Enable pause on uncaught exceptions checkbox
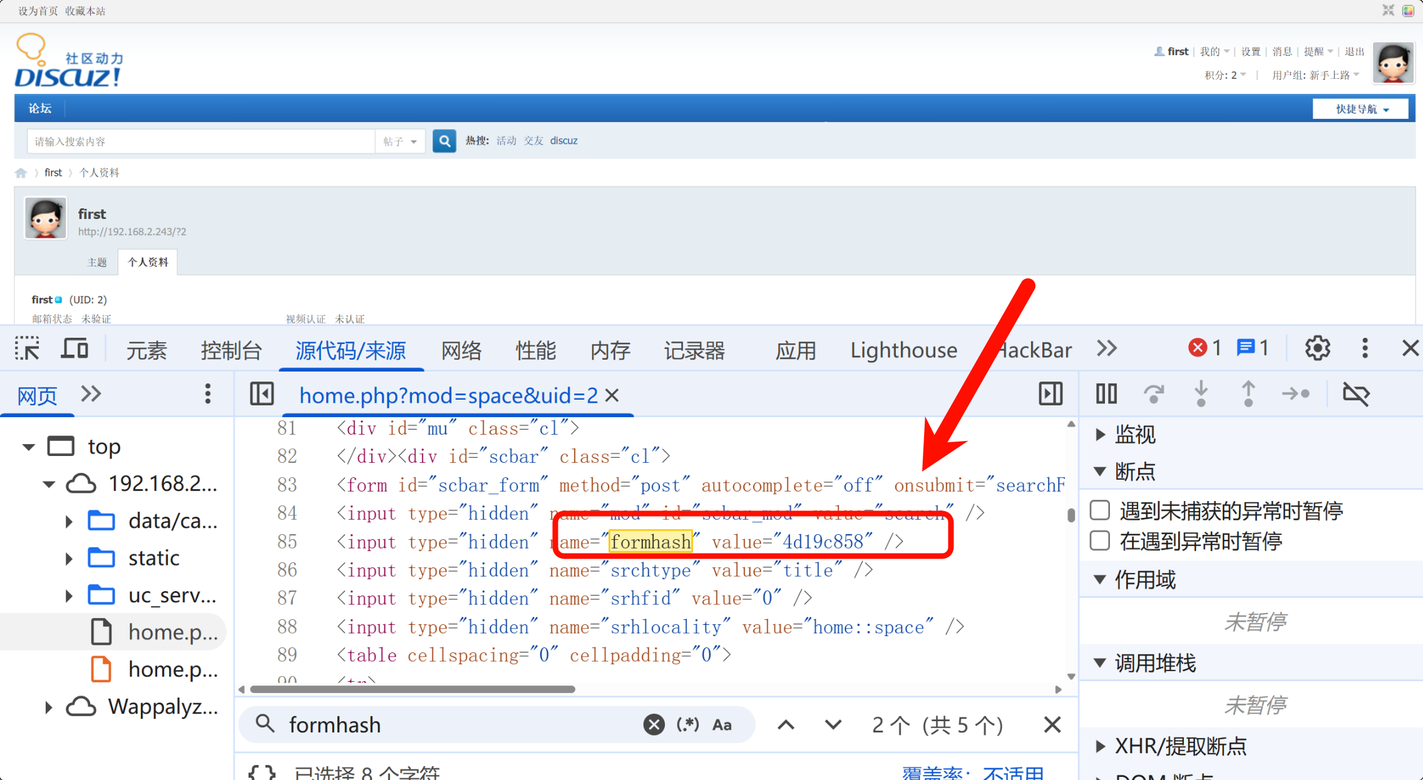The image size is (1423, 780). 1100,510
